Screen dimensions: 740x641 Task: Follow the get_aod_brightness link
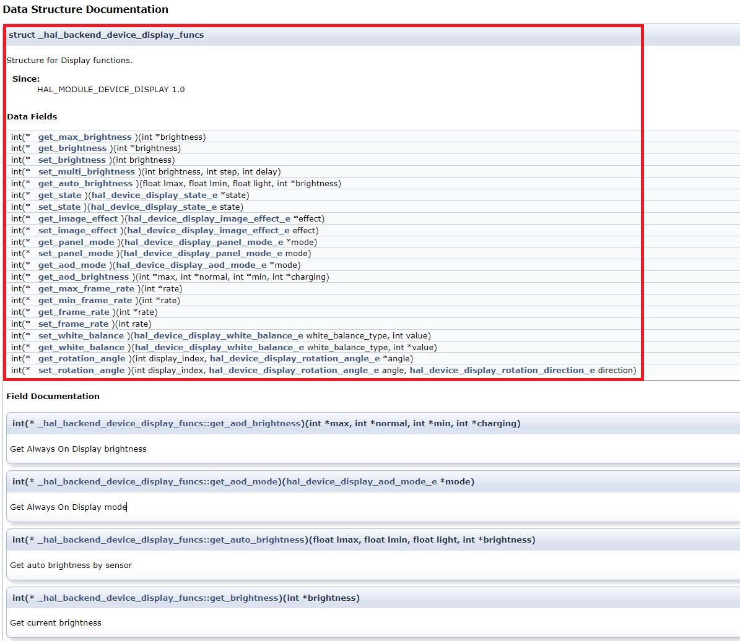click(x=84, y=277)
